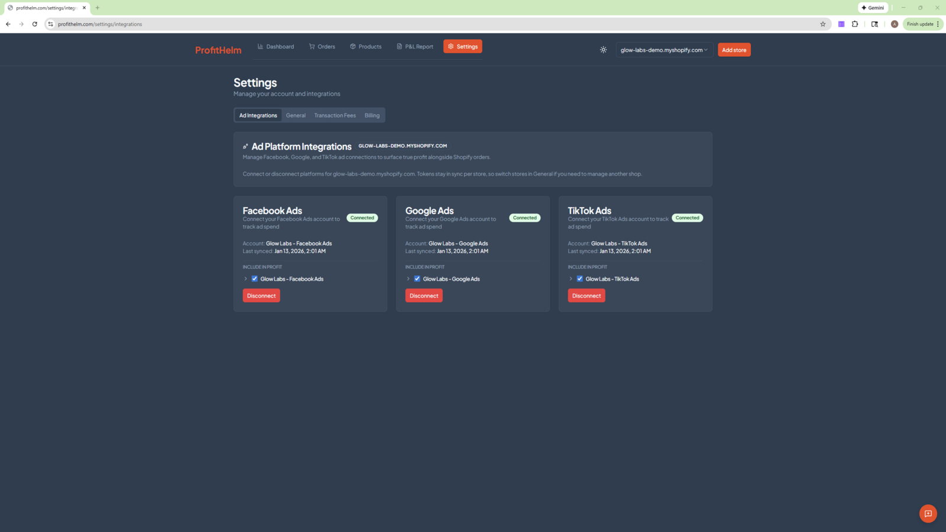946x532 pixels.
Task: Expand the Glow Labs - TikTok Ads row chevron
Action: 571,279
